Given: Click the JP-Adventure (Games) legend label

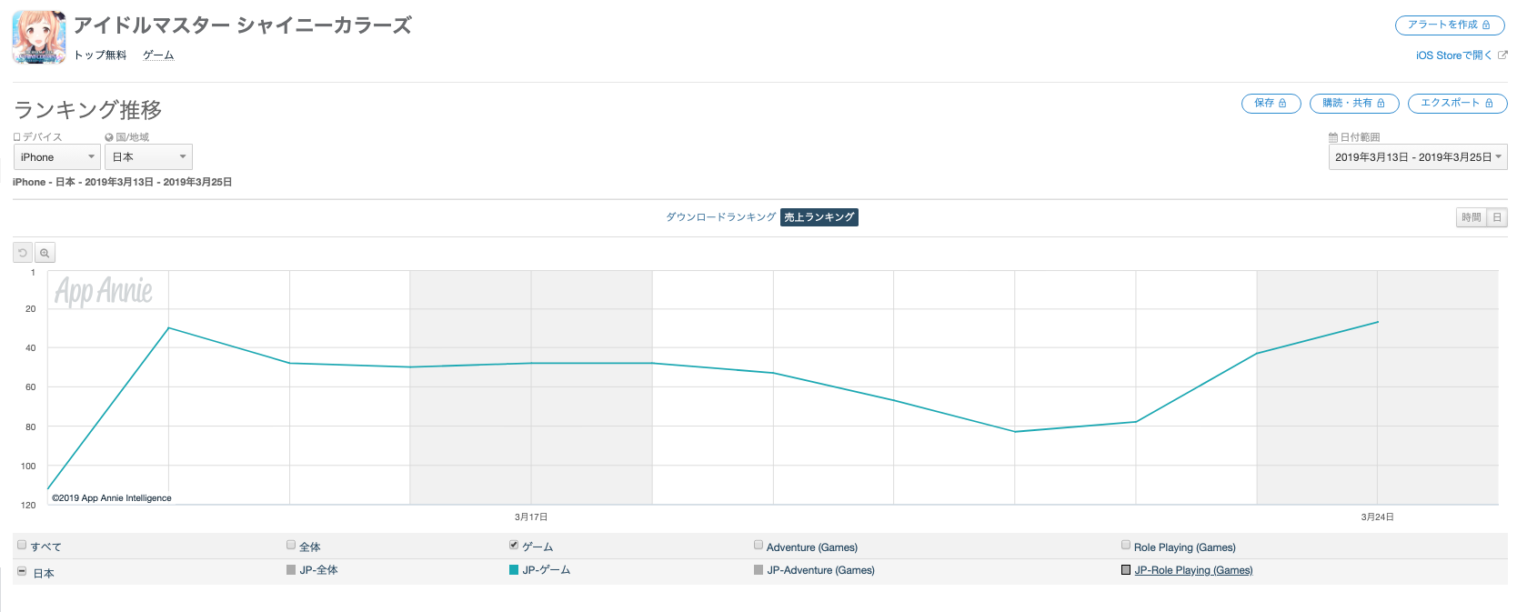Looking at the screenshot, I should tap(820, 570).
